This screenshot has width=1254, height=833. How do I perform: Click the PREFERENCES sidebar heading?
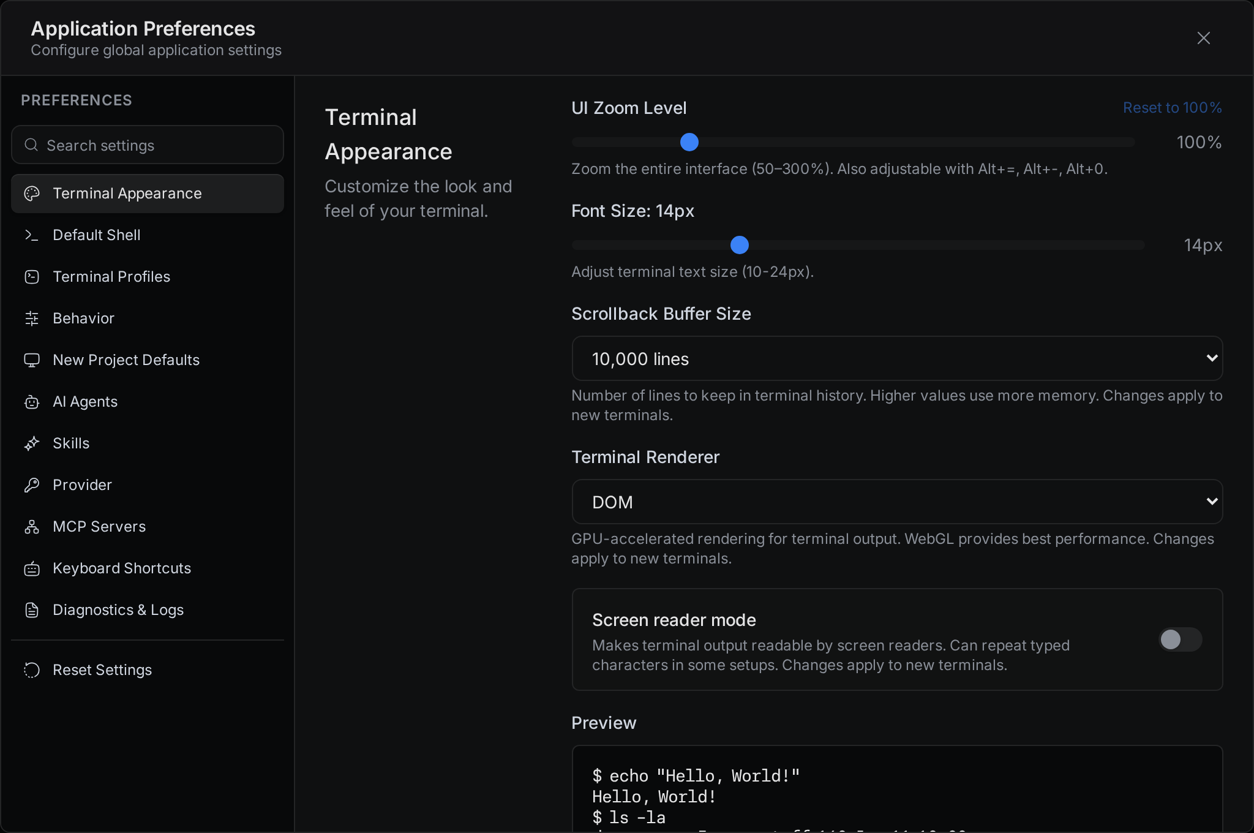coord(77,100)
